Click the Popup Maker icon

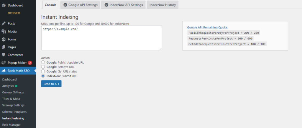[x=4, y=63]
